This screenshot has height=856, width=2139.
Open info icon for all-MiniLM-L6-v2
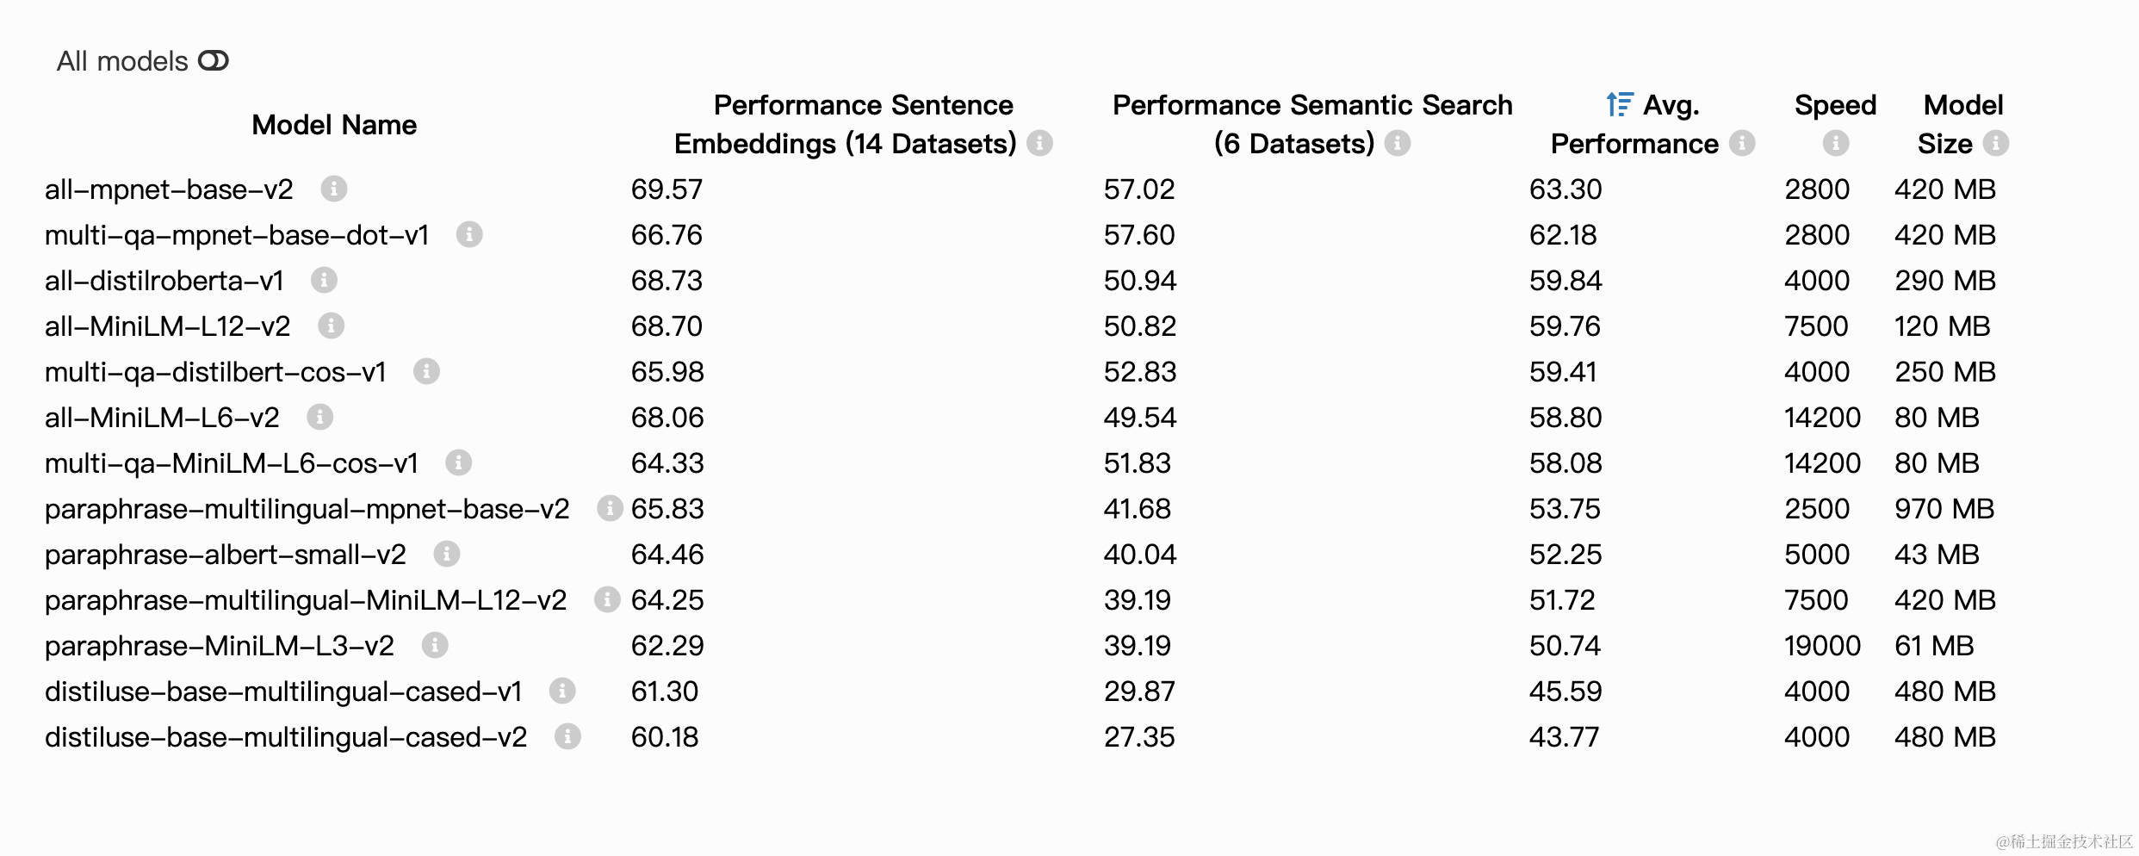point(319,417)
